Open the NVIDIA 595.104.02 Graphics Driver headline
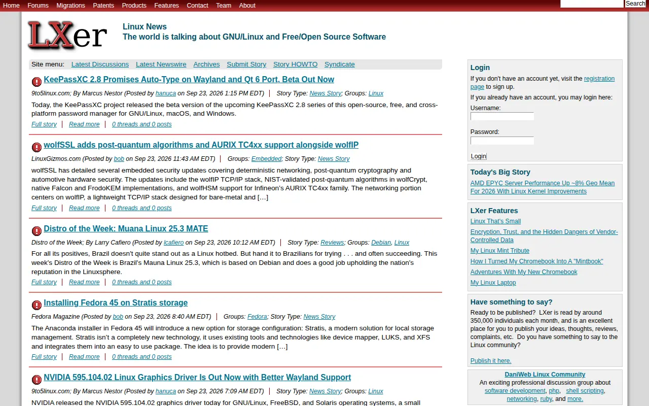Image resolution: width=649 pixels, height=406 pixels. [197, 378]
